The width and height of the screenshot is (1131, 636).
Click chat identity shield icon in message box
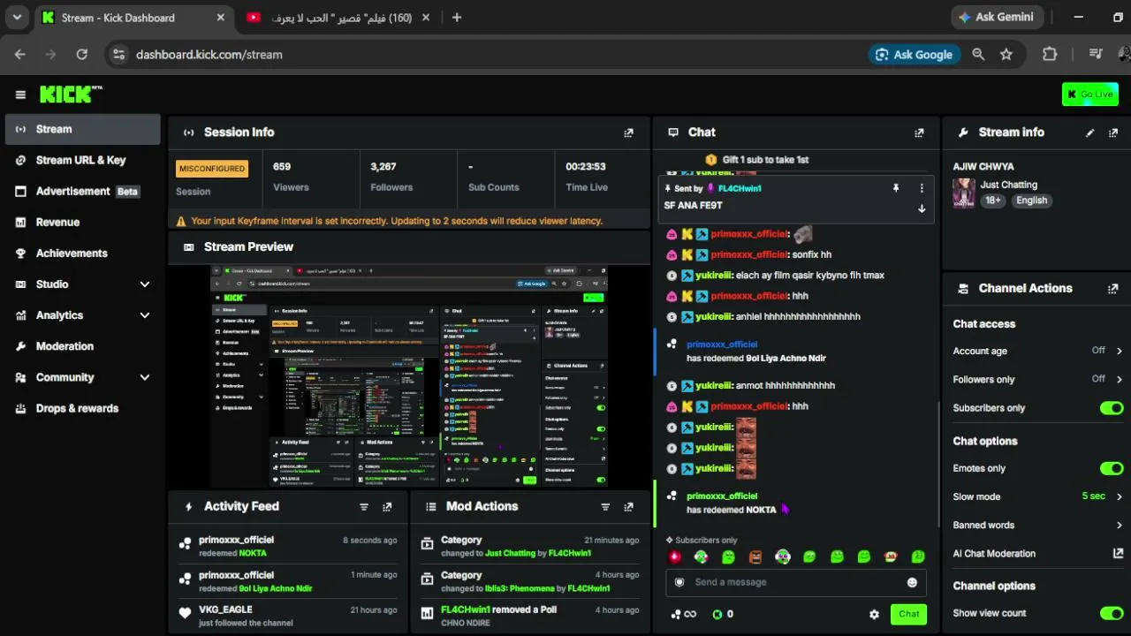679,582
